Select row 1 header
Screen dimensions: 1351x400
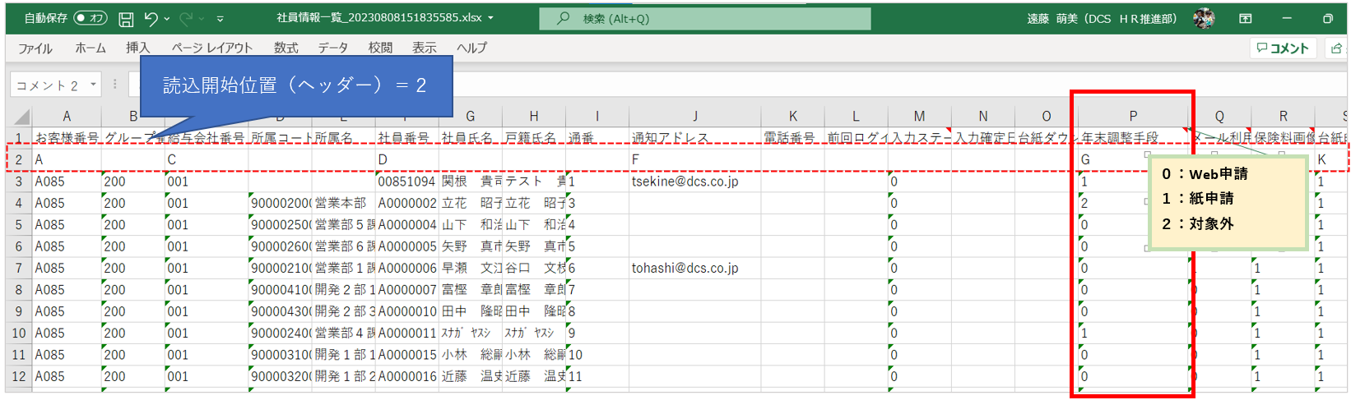[19, 138]
